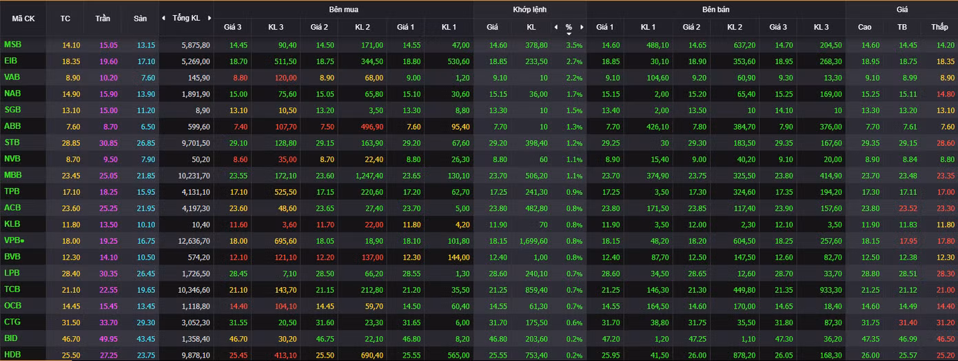Open the KLB ticker symbol
The height and width of the screenshot is (361, 958).
(12, 224)
